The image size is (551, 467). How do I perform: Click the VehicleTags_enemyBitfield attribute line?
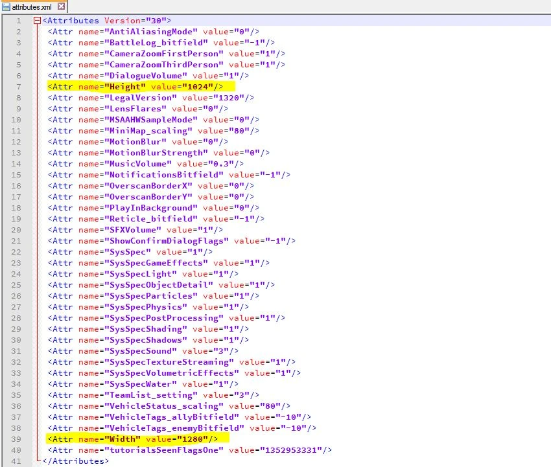(x=182, y=428)
